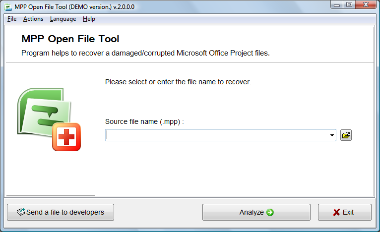This screenshot has height=232, width=380.
Task: Click the app icon in the title bar
Action: 8,7
